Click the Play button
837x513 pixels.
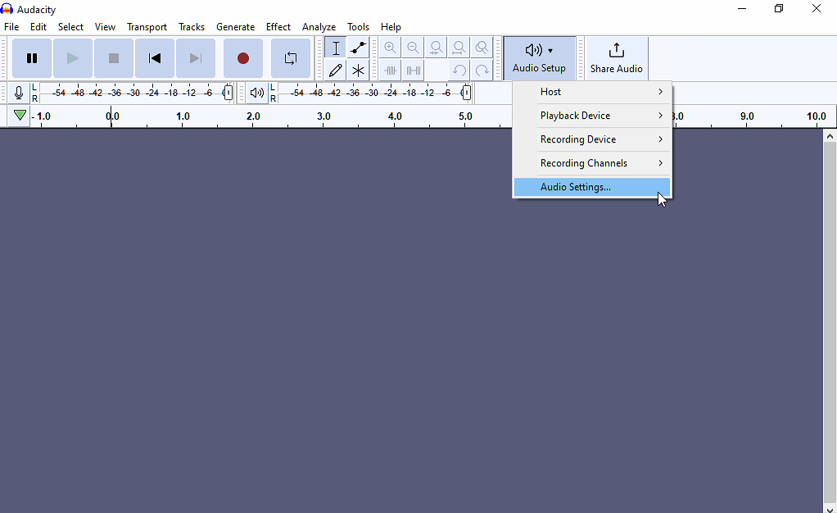[x=73, y=58]
